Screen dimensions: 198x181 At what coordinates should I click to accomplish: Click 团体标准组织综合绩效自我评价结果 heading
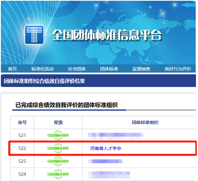coord(44,81)
